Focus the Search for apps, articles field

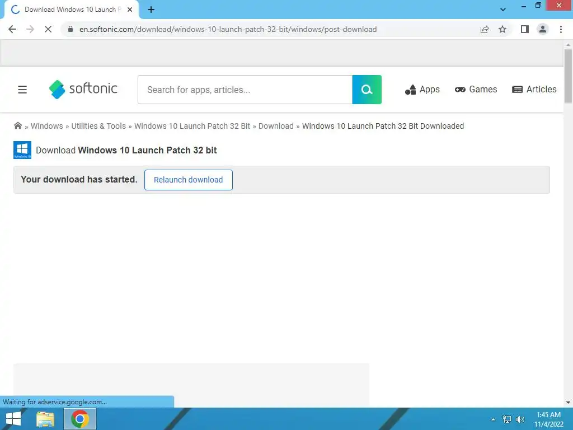click(x=245, y=90)
